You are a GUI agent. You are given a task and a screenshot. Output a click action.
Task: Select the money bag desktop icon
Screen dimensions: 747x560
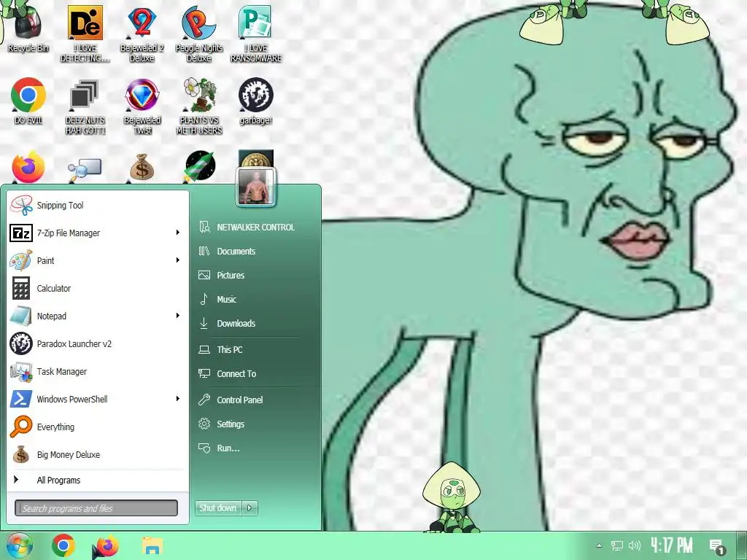[x=142, y=167]
